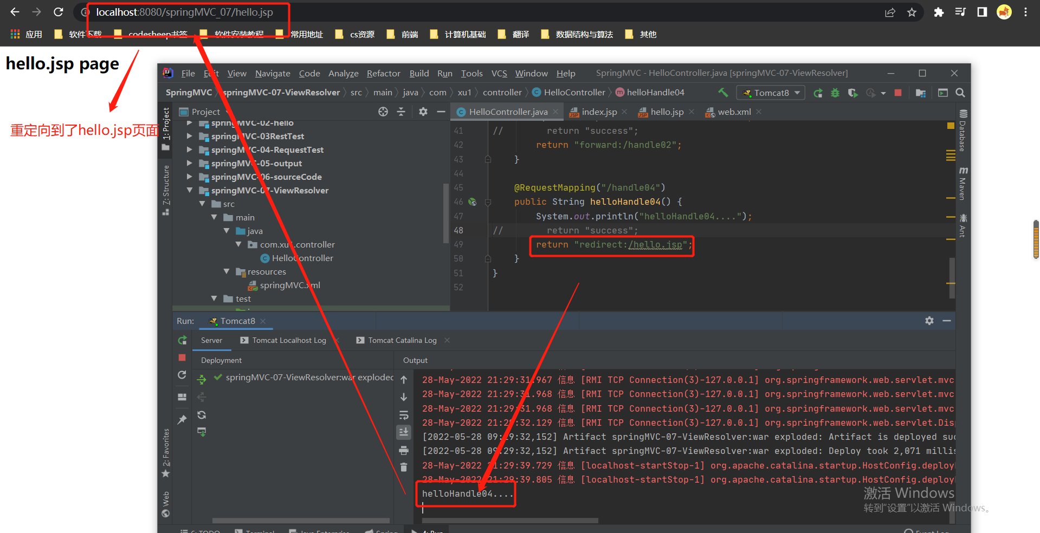Open the Tomcat Localhost Log tab
The image size is (1040, 533).
[x=289, y=340]
